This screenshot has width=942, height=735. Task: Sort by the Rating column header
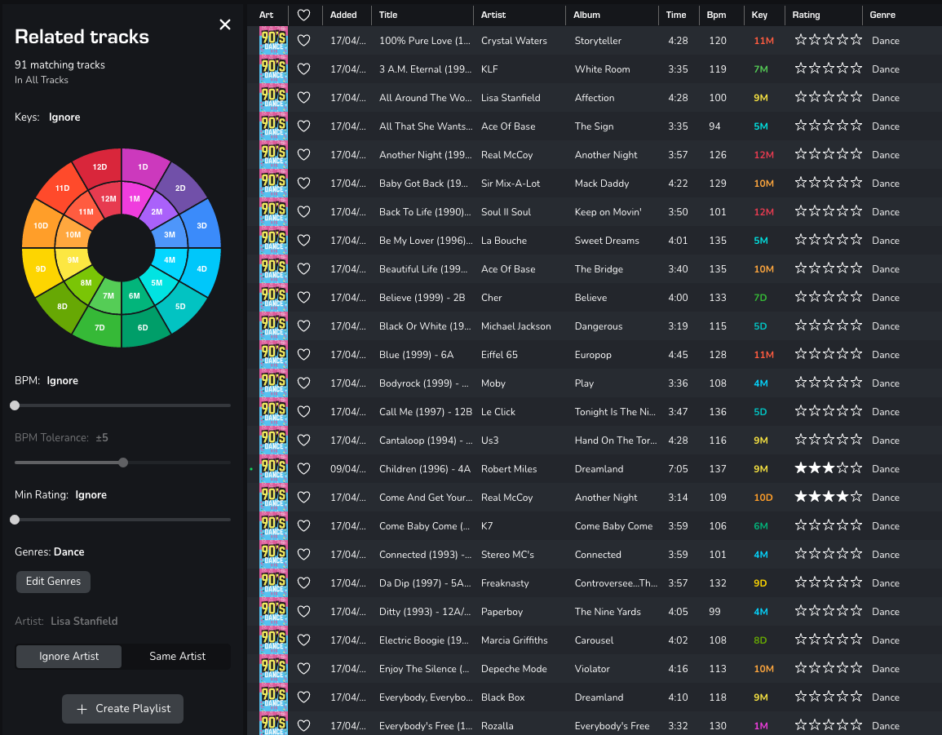[x=807, y=15]
